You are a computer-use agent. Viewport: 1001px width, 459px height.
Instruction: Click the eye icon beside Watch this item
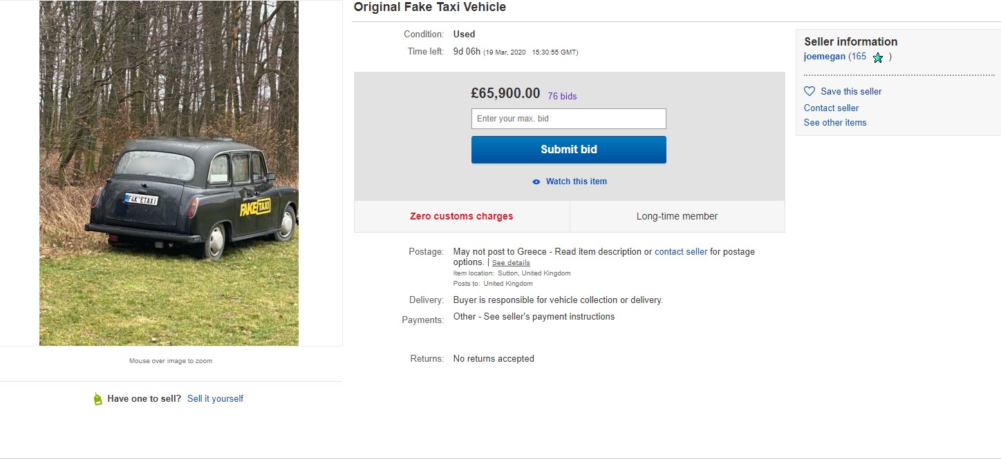pyautogui.click(x=536, y=182)
